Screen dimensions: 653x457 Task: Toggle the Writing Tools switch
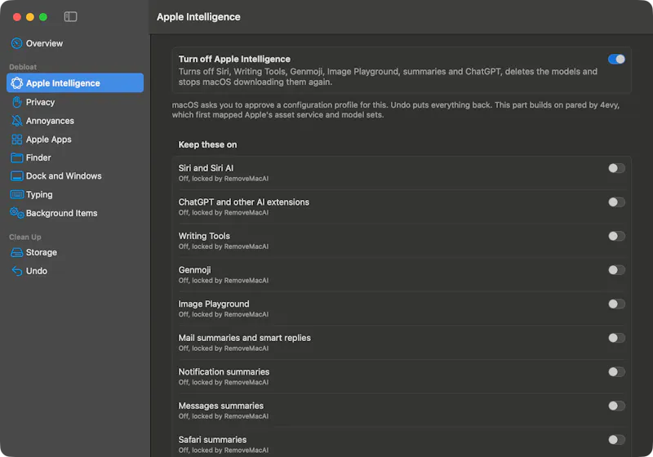(x=616, y=236)
